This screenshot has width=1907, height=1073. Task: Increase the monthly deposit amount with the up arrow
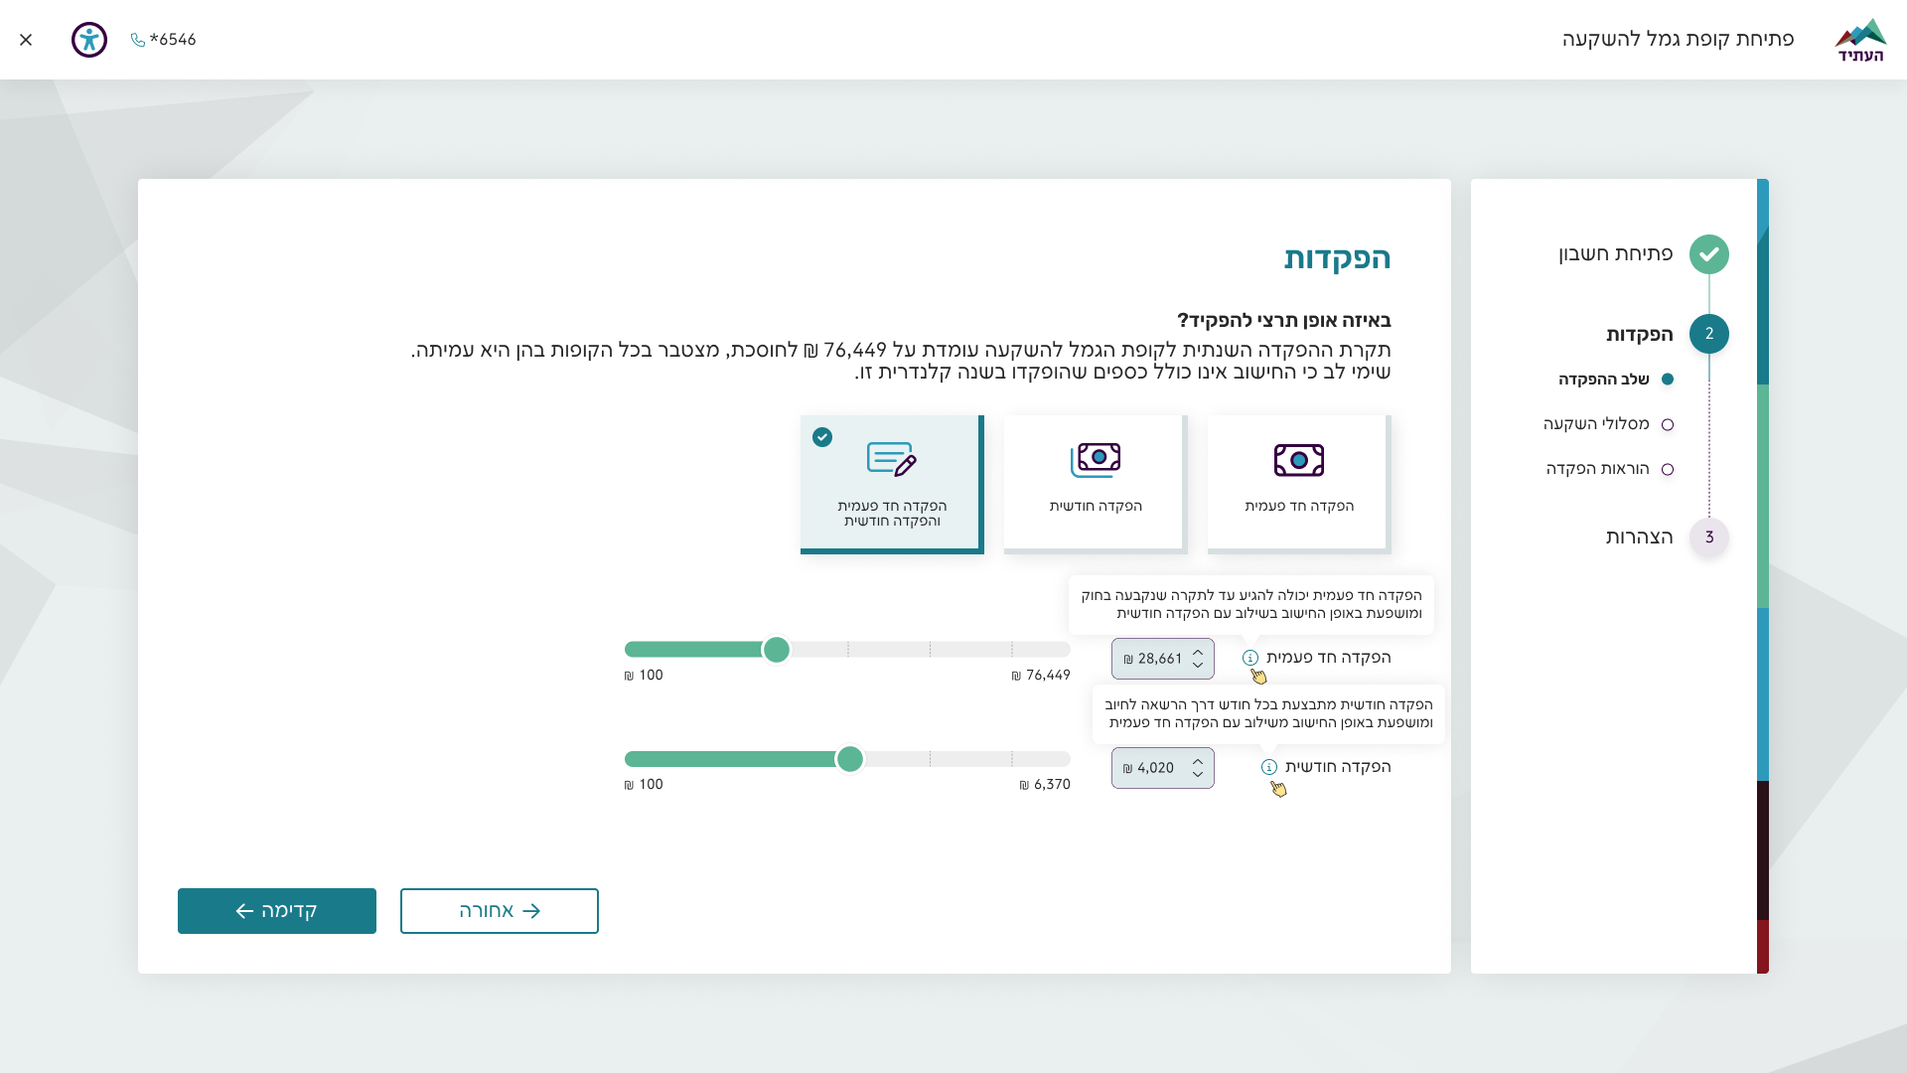(1198, 762)
